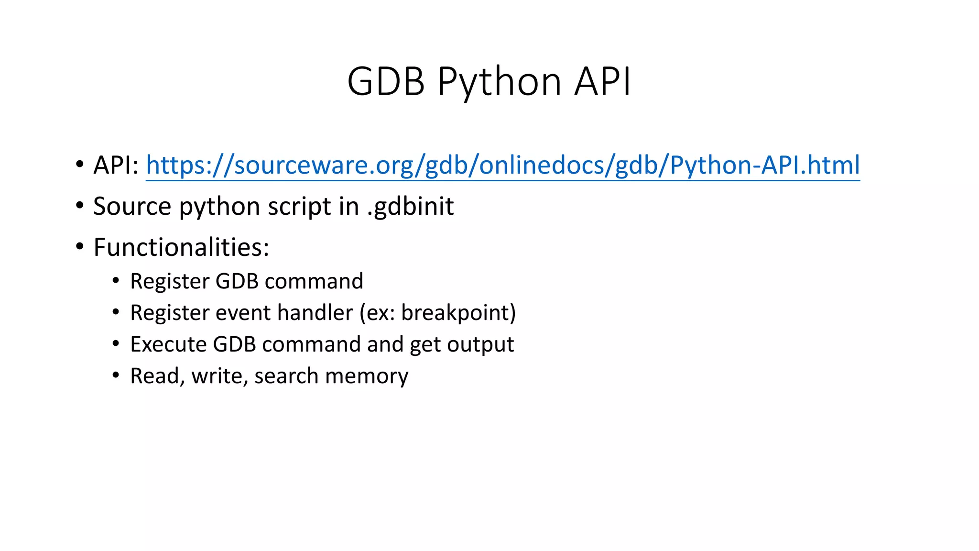Click "Read, write, search memory" line
This screenshot has height=551, width=979.
[269, 376]
